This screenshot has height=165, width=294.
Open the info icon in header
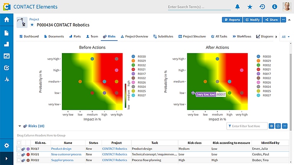pos(274,7)
